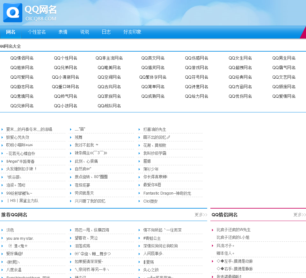Open recommended name you are my star.

(20, 238)
